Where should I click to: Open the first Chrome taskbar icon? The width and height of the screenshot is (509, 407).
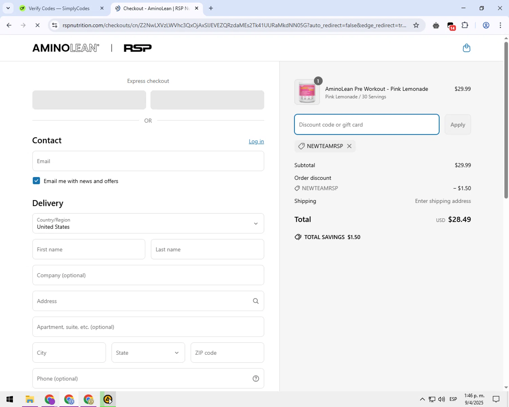tap(50, 399)
